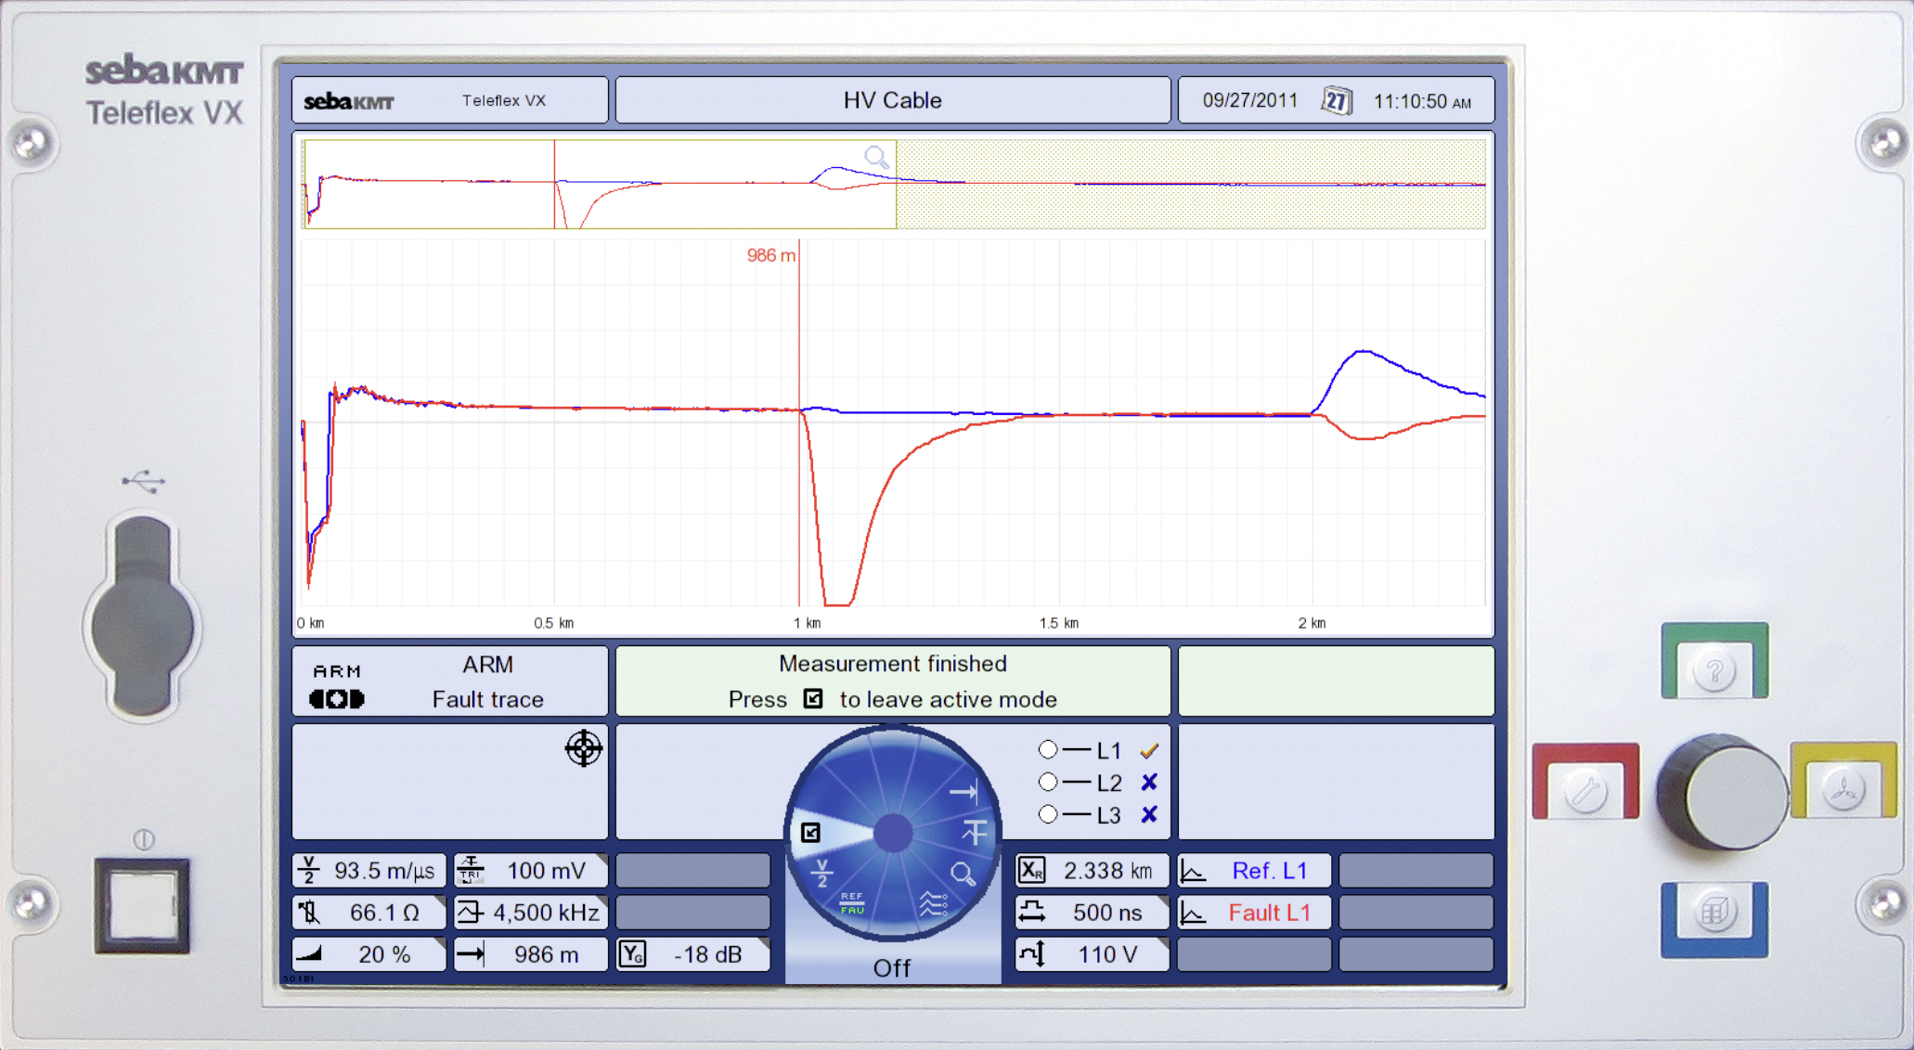
Task: Select the leave active mode wheel segment
Action: point(810,832)
